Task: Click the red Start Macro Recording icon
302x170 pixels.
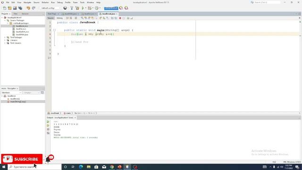Action: (x=120, y=18)
